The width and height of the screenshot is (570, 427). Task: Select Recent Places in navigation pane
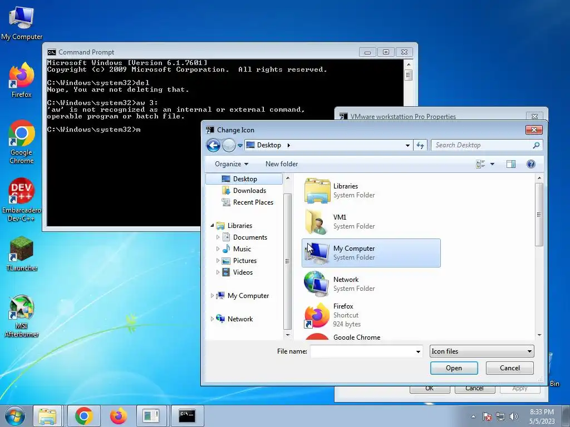[x=248, y=202]
